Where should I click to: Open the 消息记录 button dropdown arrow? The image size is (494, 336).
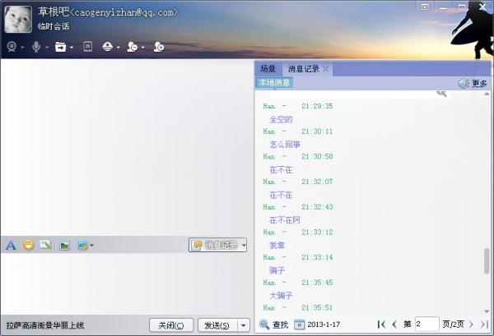244,245
